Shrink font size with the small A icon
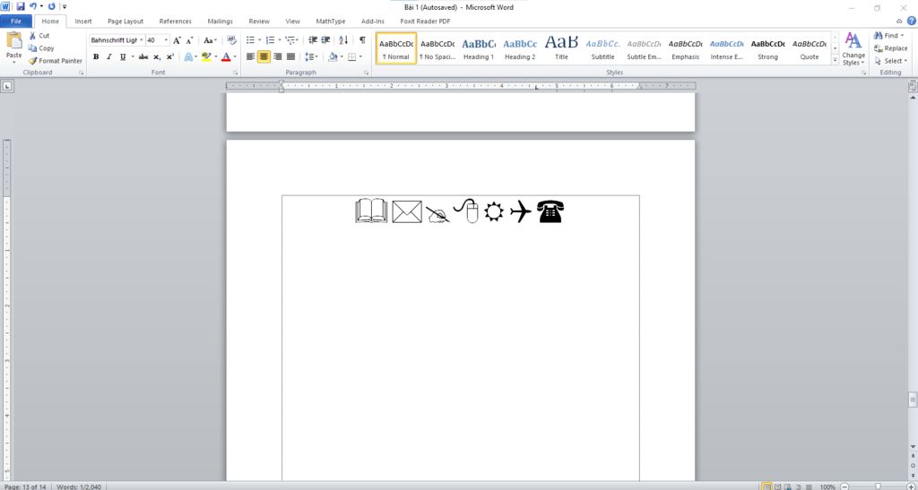Viewport: 918px width, 490px height. [x=189, y=40]
